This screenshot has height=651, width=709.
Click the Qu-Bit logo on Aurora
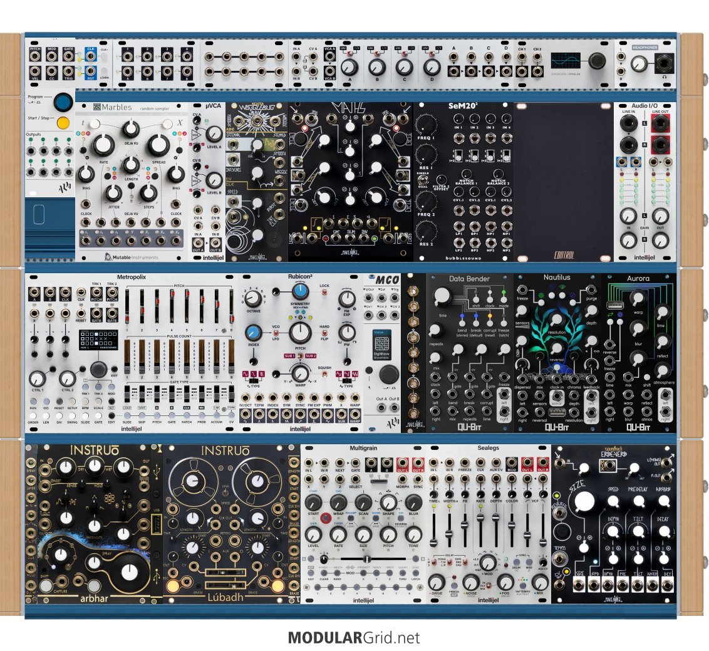point(638,426)
